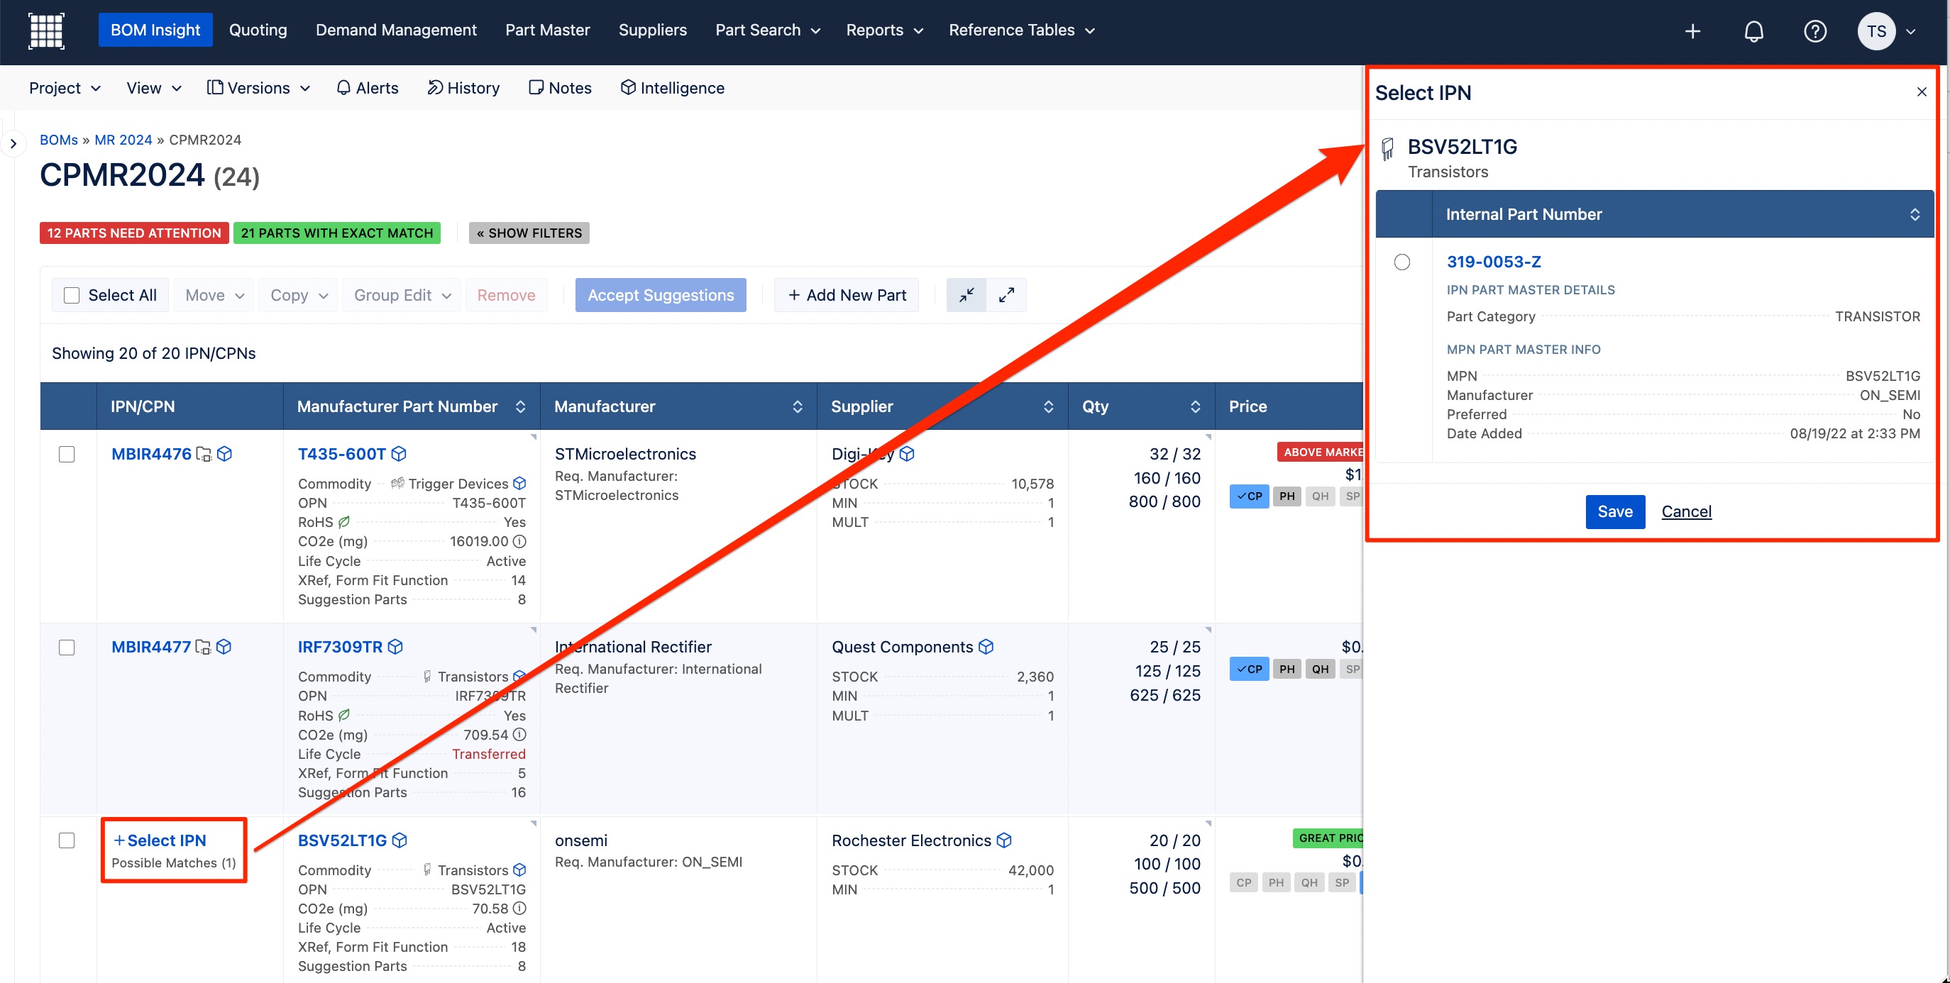Viewport: 1950px width, 983px height.
Task: Open the Quoting tab
Action: [258, 30]
